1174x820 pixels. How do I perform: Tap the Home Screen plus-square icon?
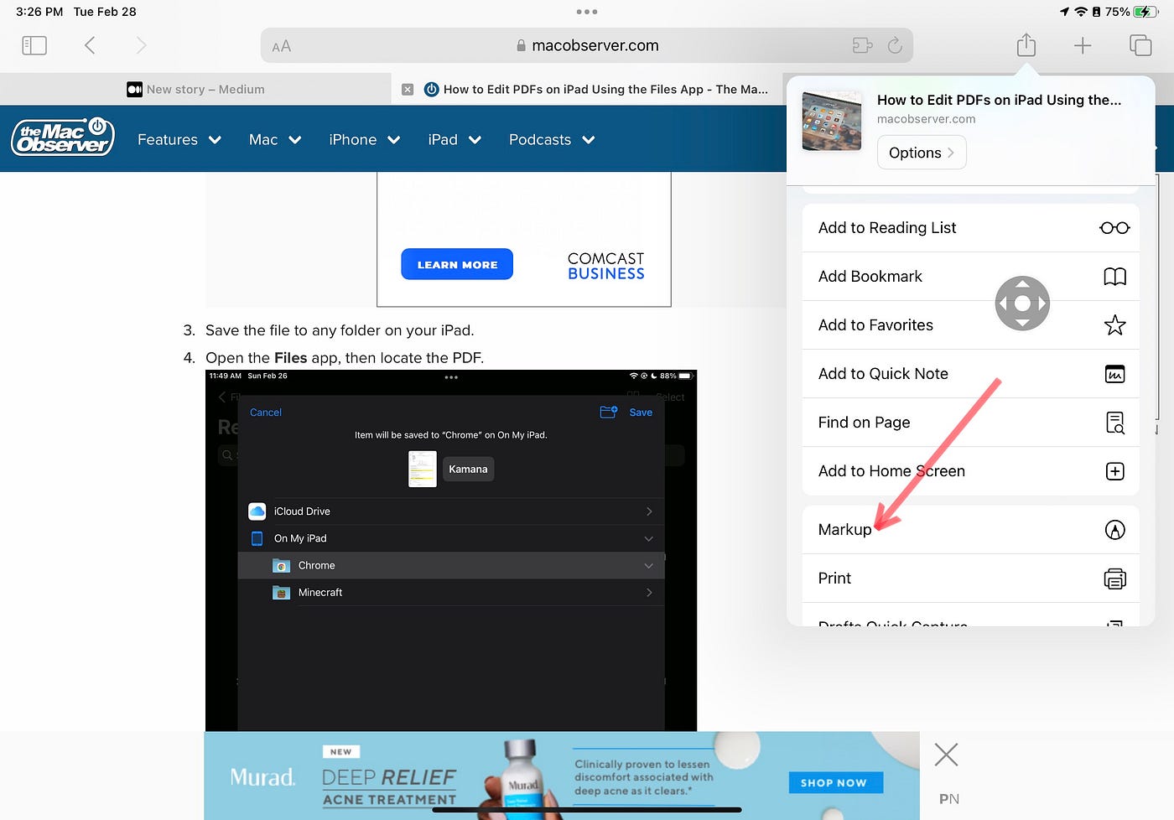pos(1114,471)
